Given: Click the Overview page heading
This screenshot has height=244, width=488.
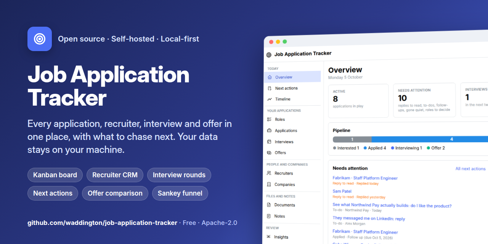Looking at the screenshot, I should [345, 70].
